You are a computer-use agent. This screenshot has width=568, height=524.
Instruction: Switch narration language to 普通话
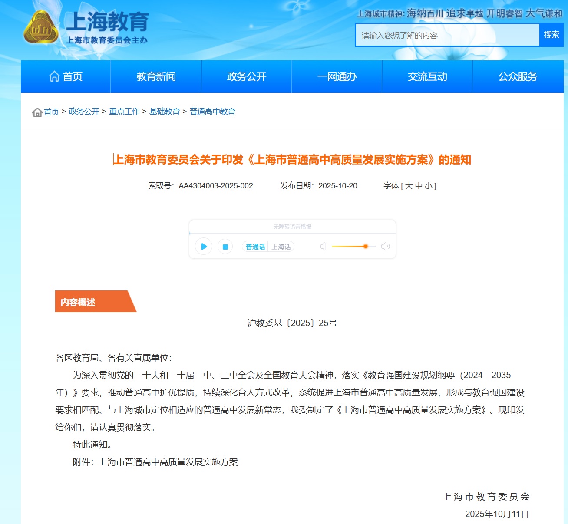255,247
